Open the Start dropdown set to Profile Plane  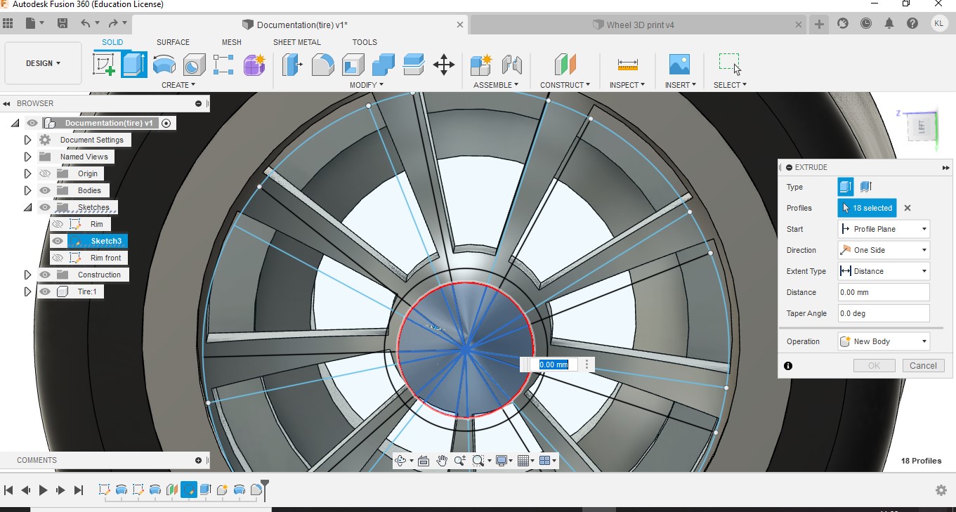click(x=884, y=229)
